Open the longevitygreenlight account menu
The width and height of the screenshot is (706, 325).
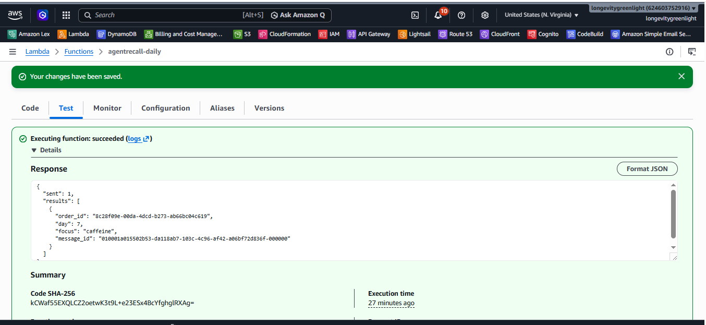643,8
